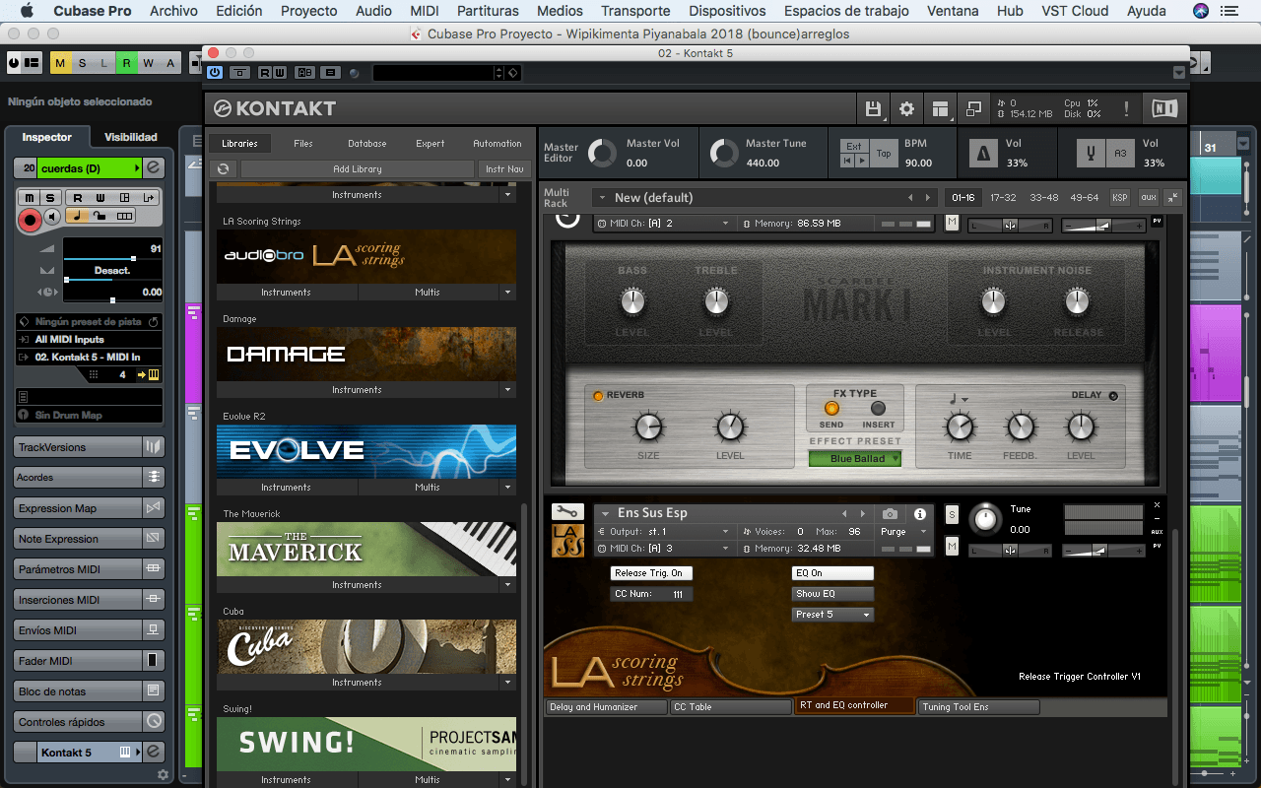The height and width of the screenshot is (788, 1261).
Task: Reload track preset icon in Inspector
Action: coord(154,322)
